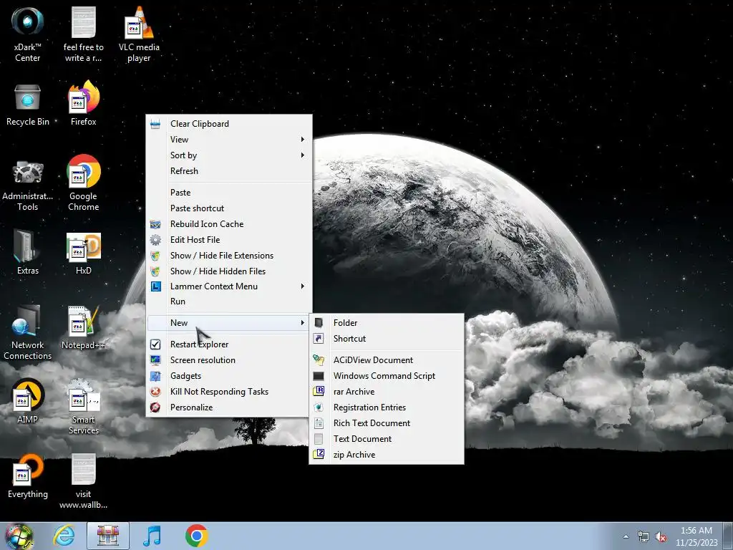
Task: Open the 'visit www.wallb...' text file
Action: pyautogui.click(x=84, y=481)
